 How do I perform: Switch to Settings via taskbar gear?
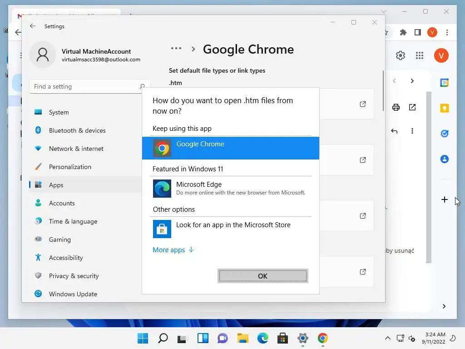[x=303, y=338]
